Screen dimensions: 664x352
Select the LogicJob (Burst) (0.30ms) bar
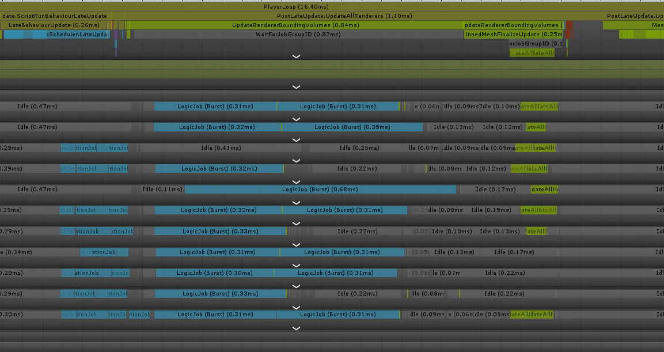pyautogui.click(x=215, y=273)
